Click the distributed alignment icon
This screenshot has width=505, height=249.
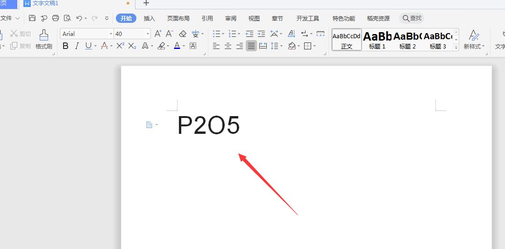coord(263,46)
